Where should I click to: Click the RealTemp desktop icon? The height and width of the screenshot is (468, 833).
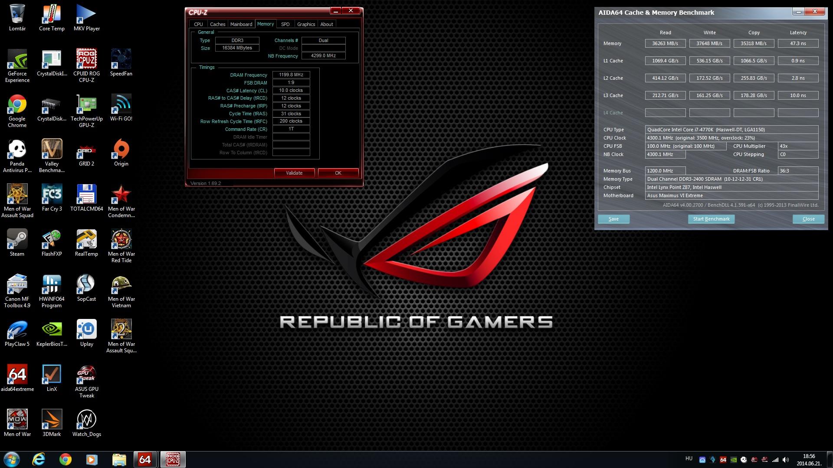[86, 243]
